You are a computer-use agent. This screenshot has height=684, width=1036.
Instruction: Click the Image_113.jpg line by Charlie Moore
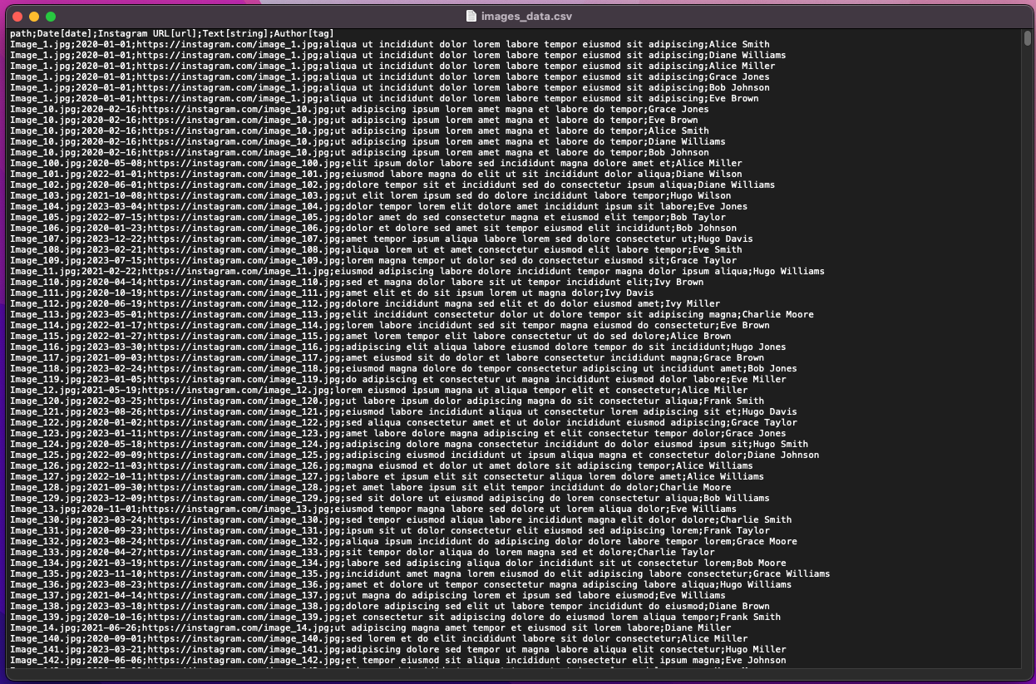point(412,314)
